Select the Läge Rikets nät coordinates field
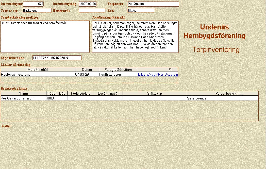 click(57, 58)
